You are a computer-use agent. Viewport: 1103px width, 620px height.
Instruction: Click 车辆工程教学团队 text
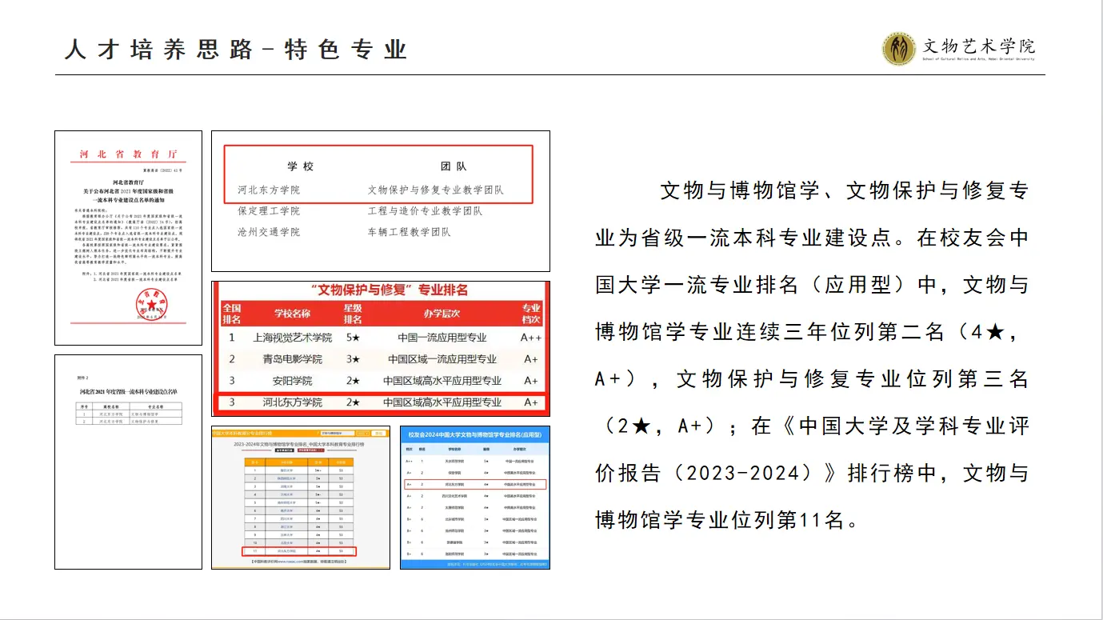coord(409,232)
